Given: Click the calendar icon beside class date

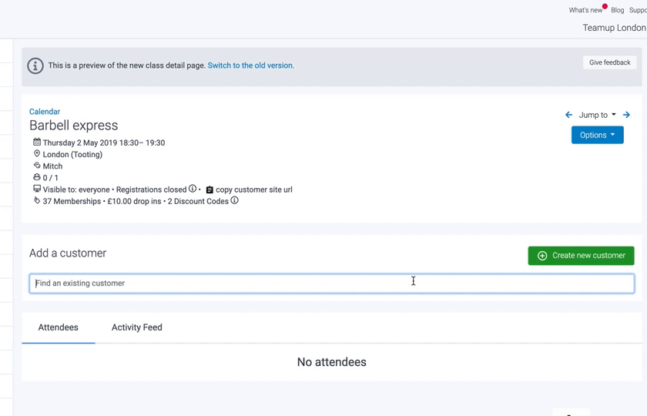Looking at the screenshot, I should (x=37, y=143).
